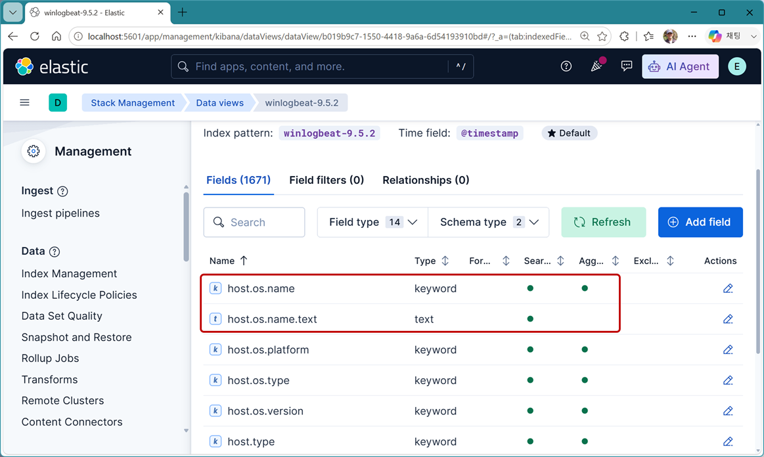Screen dimensions: 764x457
Task: Open the browser zoom indicator
Action: pos(585,36)
